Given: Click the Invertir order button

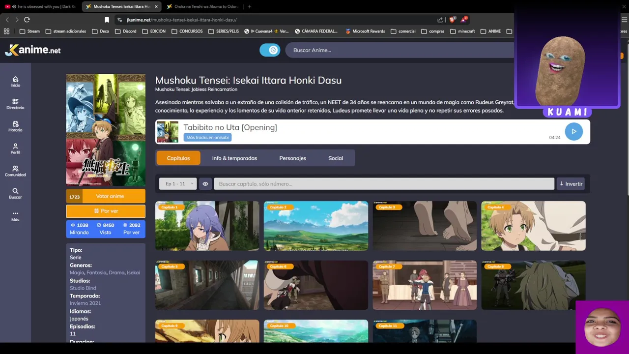Looking at the screenshot, I should (x=571, y=184).
